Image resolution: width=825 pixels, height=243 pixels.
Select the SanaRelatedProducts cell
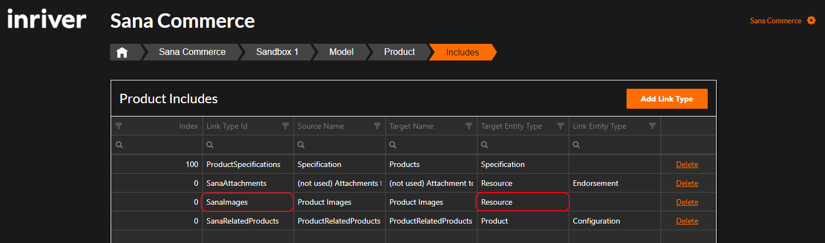pyautogui.click(x=249, y=221)
